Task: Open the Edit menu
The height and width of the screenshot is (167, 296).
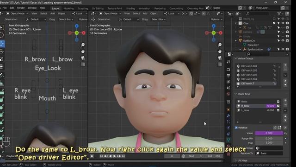Action: [12, 8]
